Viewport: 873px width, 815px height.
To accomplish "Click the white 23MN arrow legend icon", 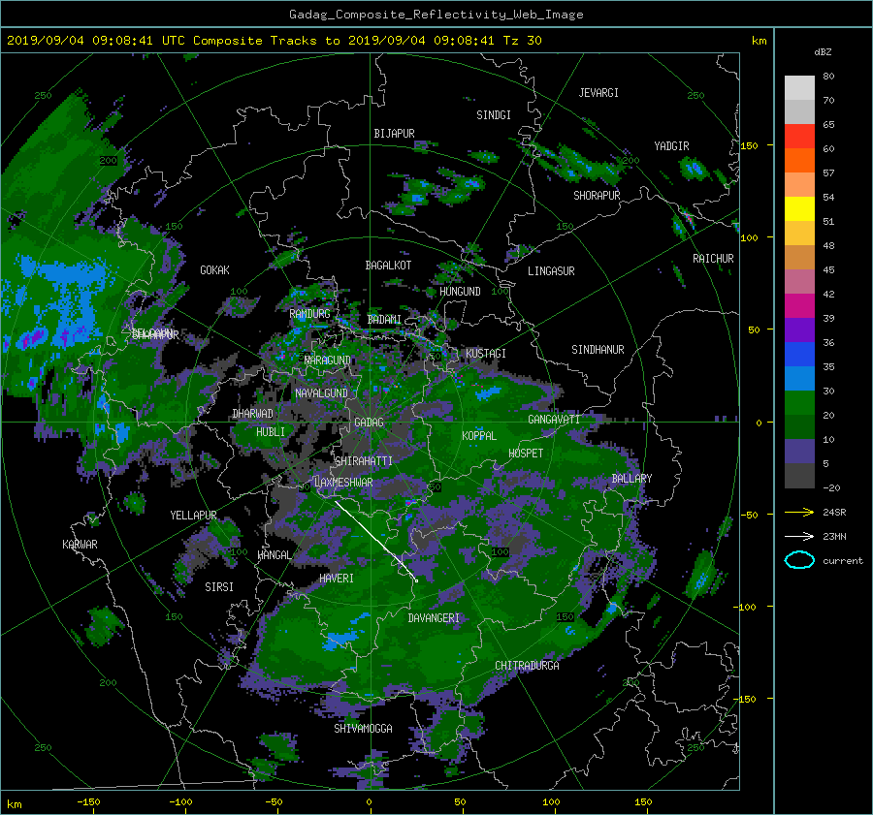I will [799, 536].
